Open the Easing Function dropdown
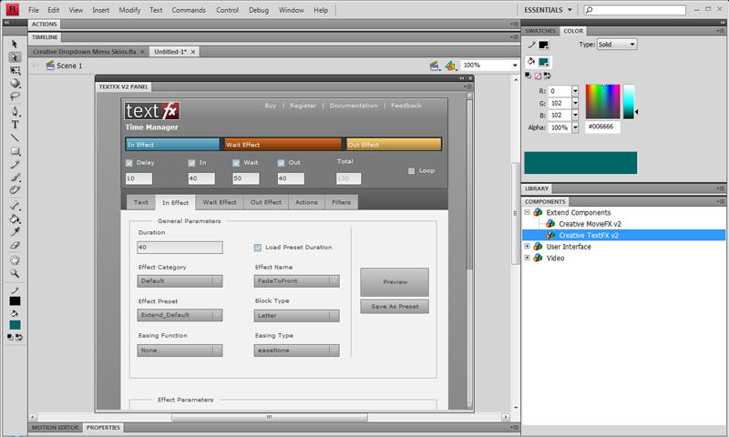This screenshot has height=437, width=729. (180, 351)
